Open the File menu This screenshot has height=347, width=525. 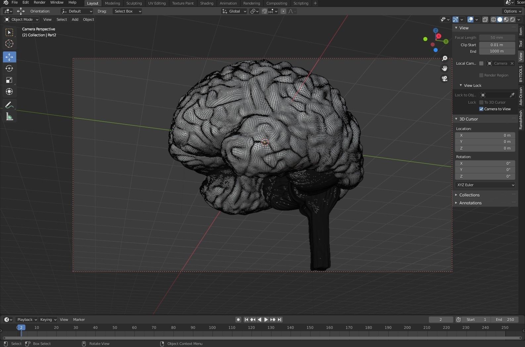click(15, 2)
